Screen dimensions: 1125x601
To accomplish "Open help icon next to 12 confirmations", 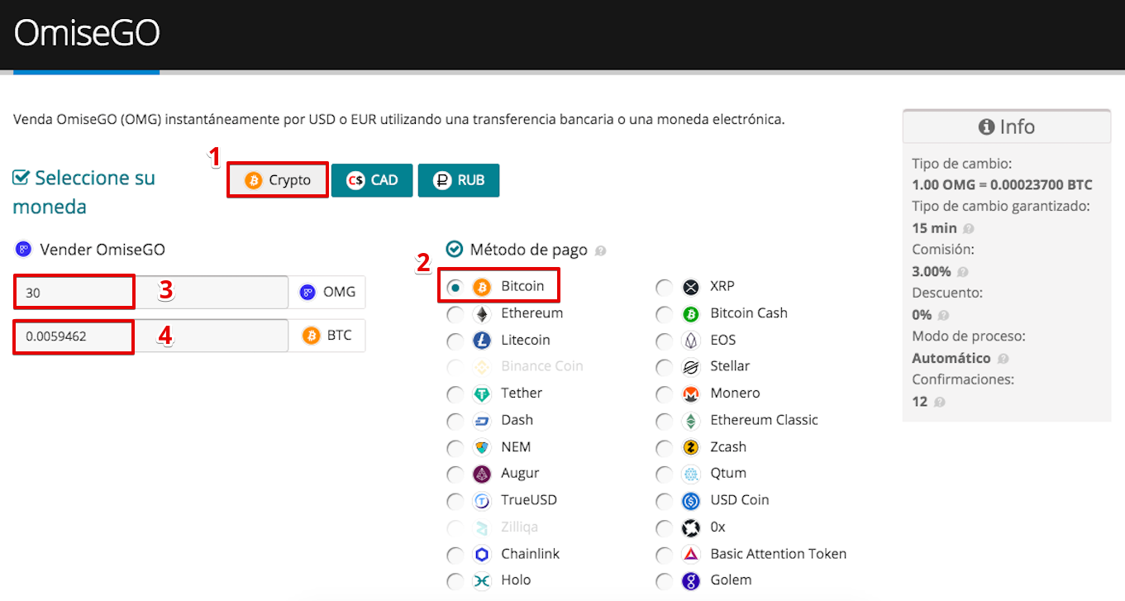I will click(x=939, y=402).
